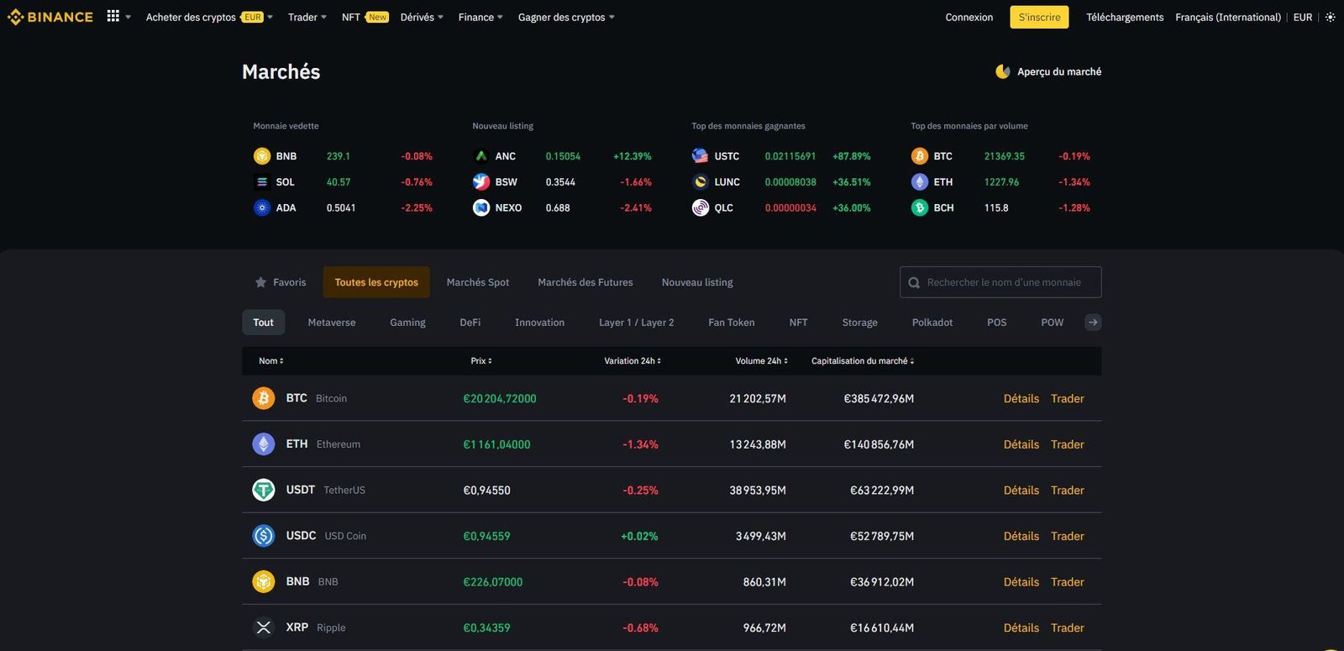This screenshot has height=651, width=1344.
Task: Open Détails for USDT row
Action: 1021,490
